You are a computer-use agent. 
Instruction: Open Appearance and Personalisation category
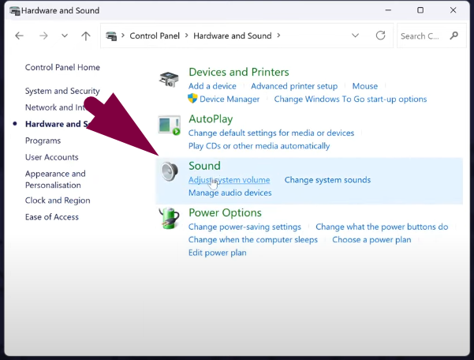click(55, 179)
